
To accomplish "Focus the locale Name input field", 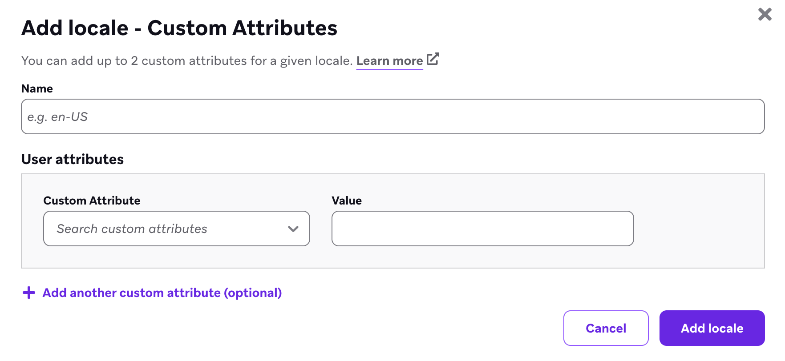I will tap(392, 116).
